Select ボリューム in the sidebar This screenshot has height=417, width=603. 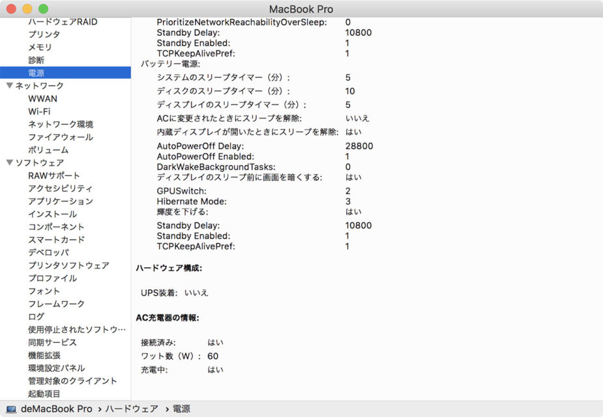48,150
